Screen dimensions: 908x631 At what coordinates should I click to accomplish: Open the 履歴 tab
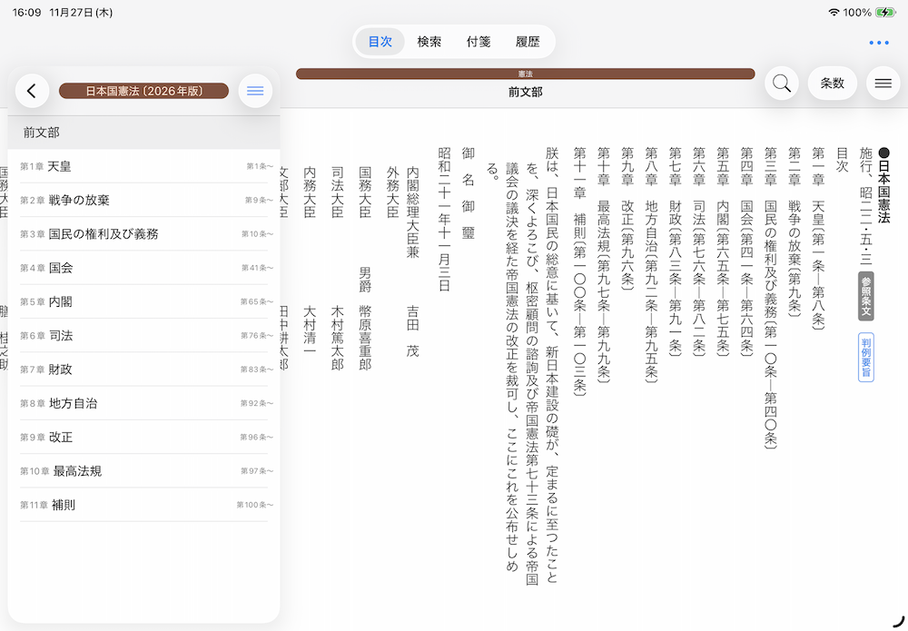[528, 42]
